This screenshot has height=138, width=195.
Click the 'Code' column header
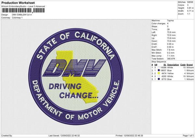(183, 65)
